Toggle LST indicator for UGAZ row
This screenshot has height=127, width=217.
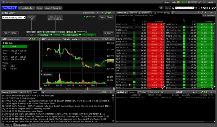[184, 24]
